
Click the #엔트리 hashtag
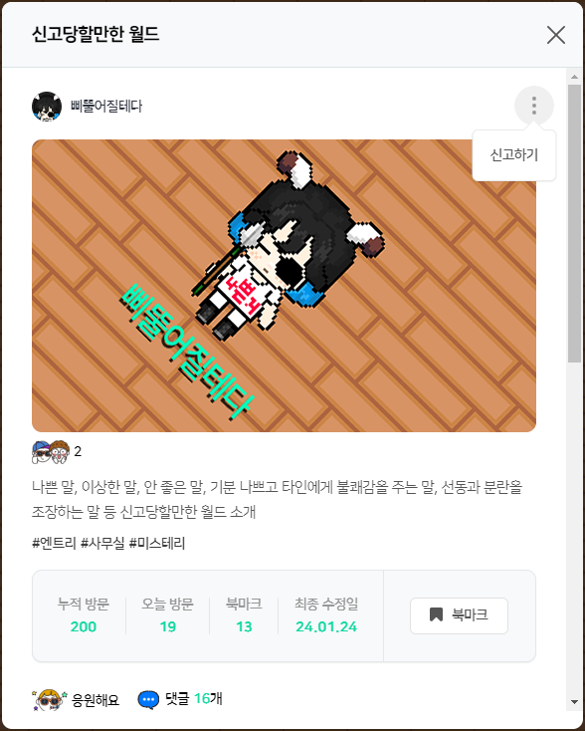[x=54, y=543]
